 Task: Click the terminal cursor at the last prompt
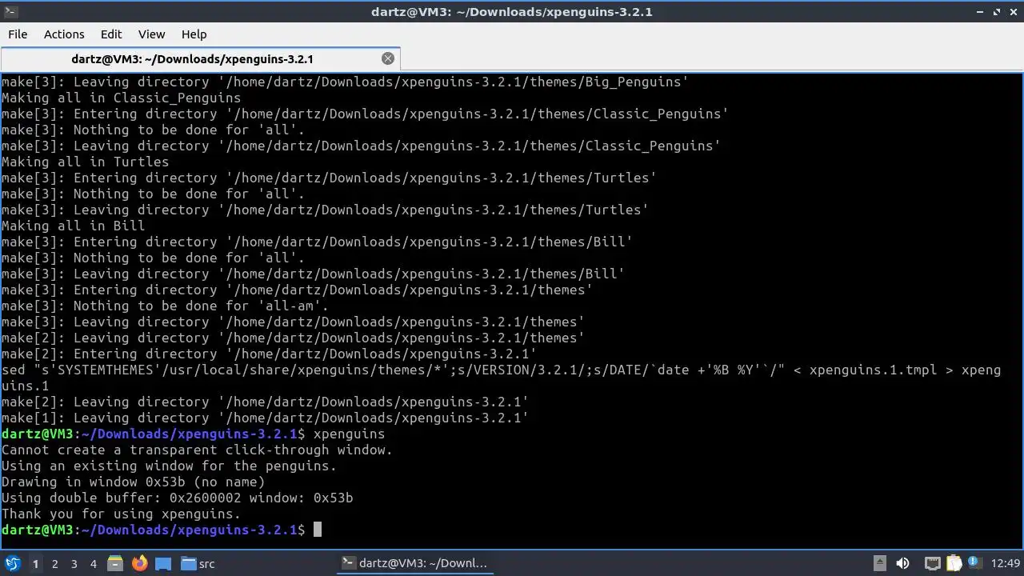pos(317,530)
